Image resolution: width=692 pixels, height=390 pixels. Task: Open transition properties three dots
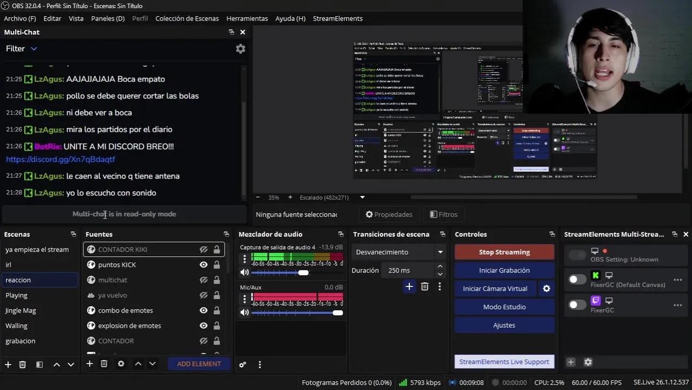click(439, 287)
